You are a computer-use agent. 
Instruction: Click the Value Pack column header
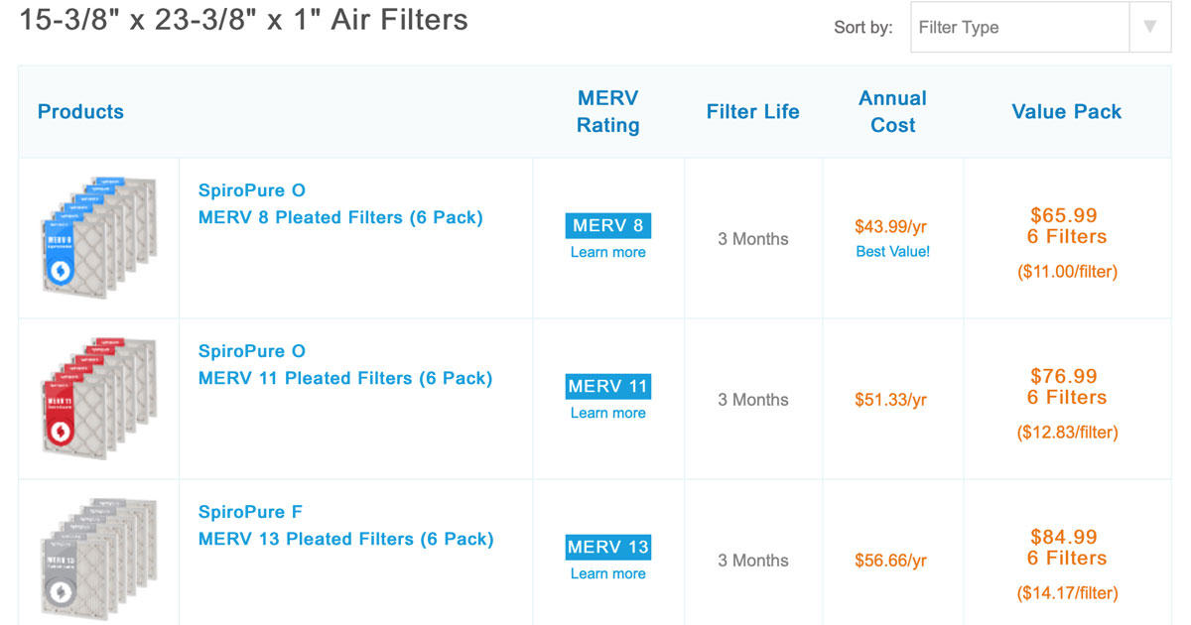pos(1066,111)
